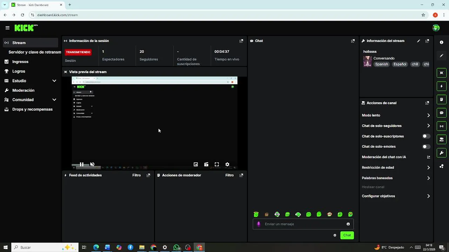
Task: Toggle the wrench icon in right sidebar
Action: 442,153
